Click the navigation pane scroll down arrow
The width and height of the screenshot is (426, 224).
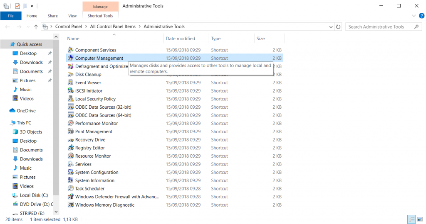pos(56,212)
